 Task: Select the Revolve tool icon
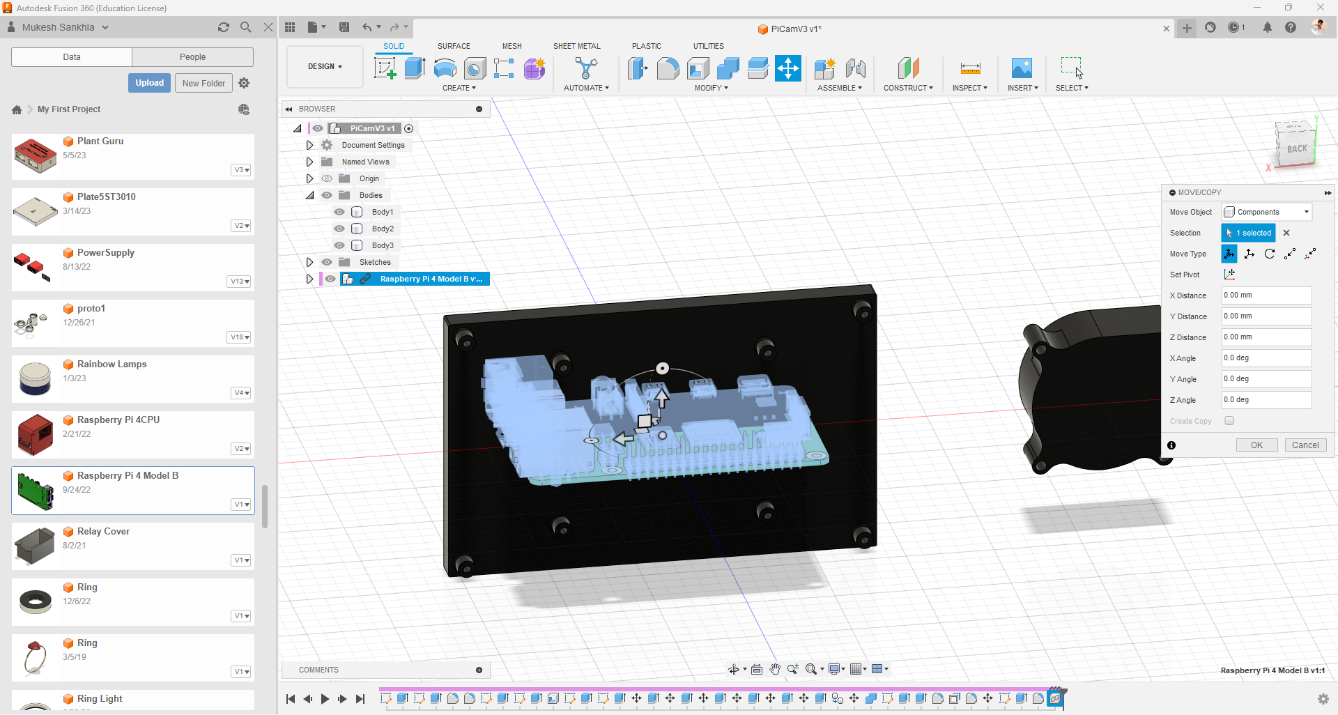pyautogui.click(x=445, y=68)
